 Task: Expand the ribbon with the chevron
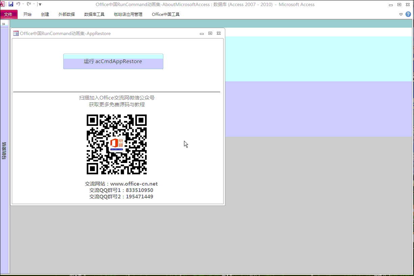(x=401, y=15)
